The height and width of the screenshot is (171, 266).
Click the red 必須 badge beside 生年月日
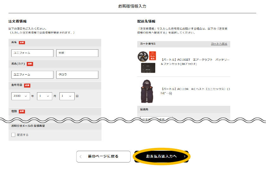coord(27,85)
